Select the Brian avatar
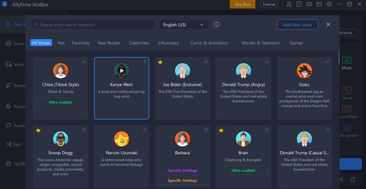Image resolution: width=366 pixels, height=189 pixels. point(243,139)
